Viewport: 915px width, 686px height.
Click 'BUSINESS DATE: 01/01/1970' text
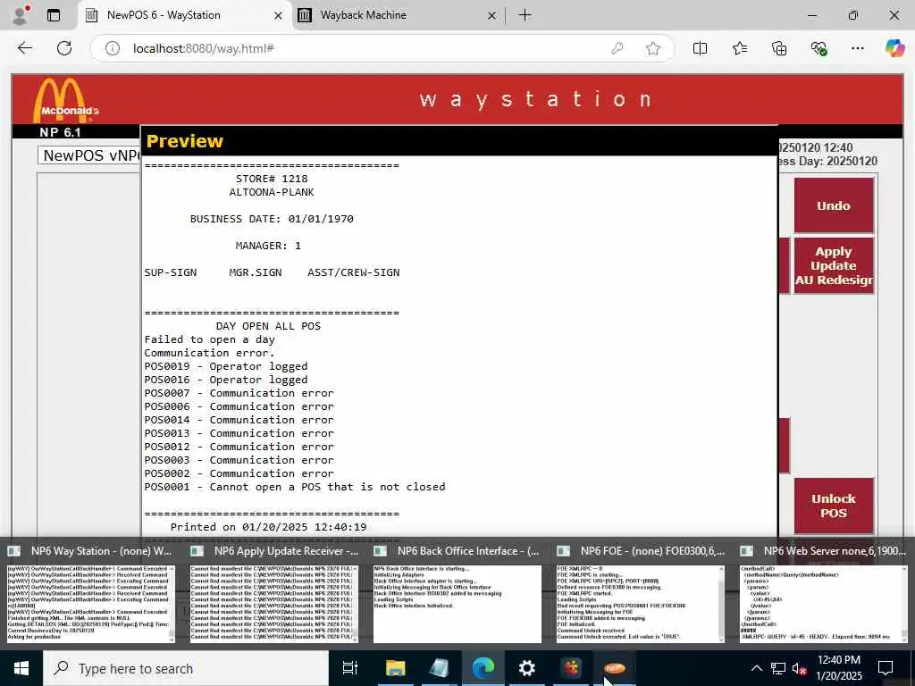pos(272,219)
